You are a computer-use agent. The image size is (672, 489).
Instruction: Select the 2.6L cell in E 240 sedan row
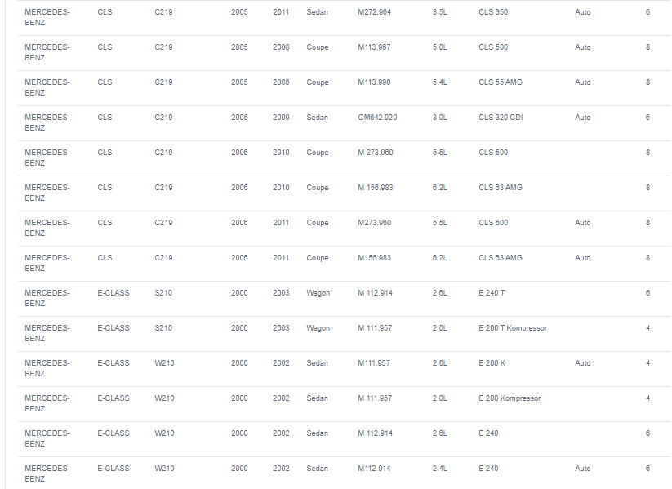click(x=440, y=433)
